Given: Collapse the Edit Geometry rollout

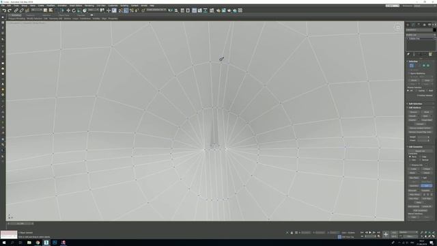Looking at the screenshot, I should pyautogui.click(x=421, y=147).
